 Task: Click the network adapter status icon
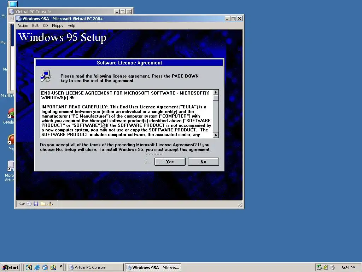pos(50,204)
